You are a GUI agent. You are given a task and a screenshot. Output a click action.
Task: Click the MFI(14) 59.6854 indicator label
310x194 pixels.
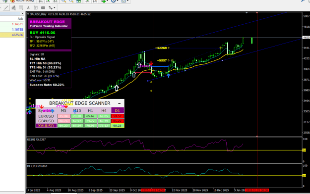point(37,166)
